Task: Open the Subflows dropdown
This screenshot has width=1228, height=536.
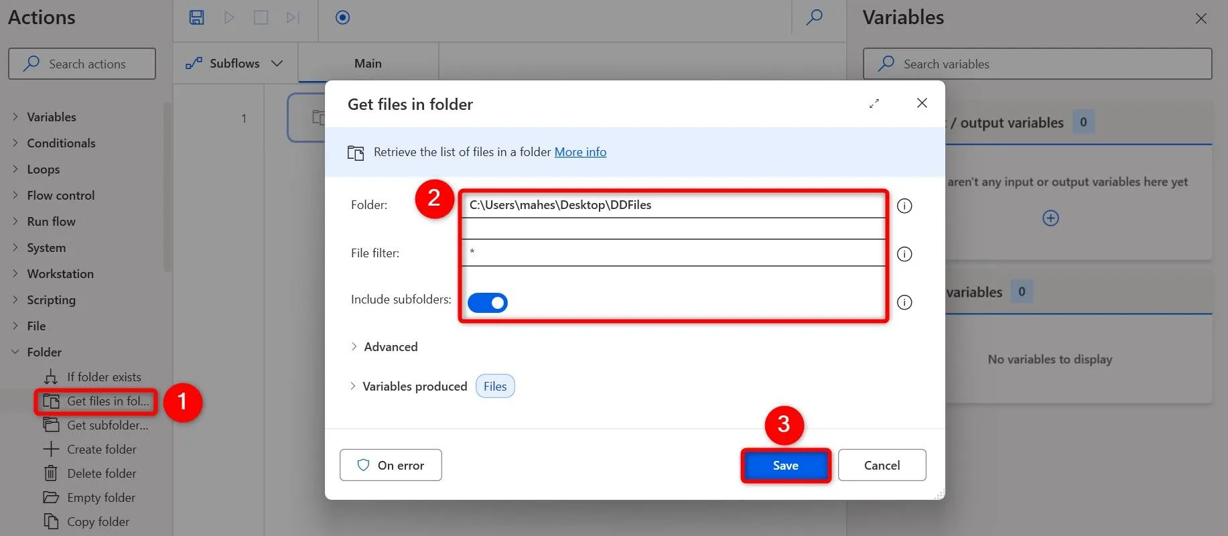Action: (234, 63)
